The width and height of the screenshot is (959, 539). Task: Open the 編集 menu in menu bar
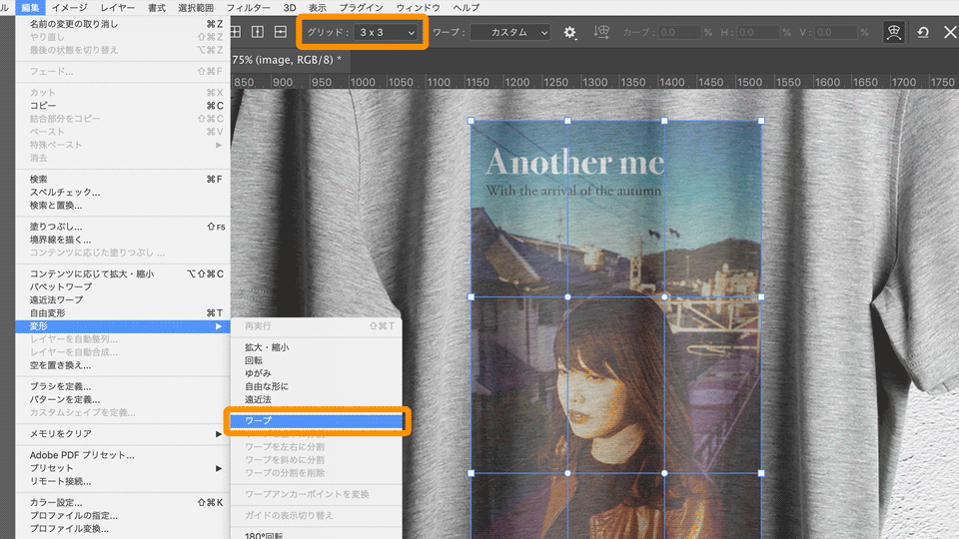point(30,7)
